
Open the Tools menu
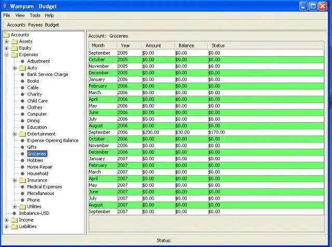pos(35,16)
